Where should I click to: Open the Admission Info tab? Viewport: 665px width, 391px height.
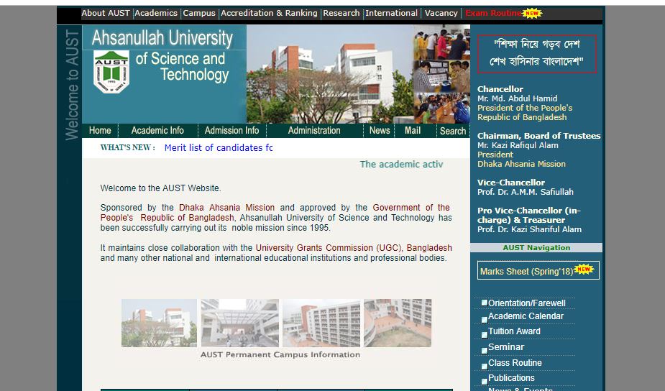(231, 131)
